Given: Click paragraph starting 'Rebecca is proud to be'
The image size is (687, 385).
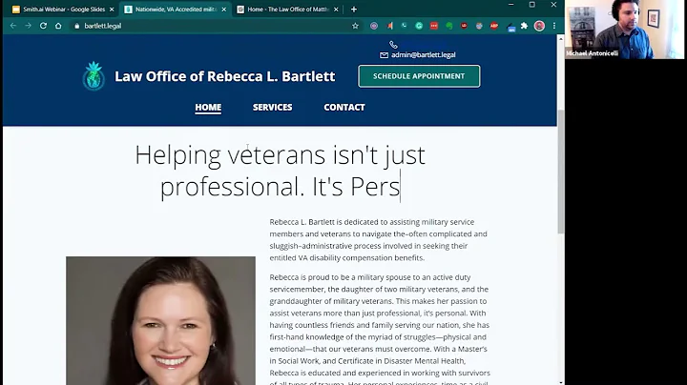Looking at the screenshot, I should [x=380, y=331].
